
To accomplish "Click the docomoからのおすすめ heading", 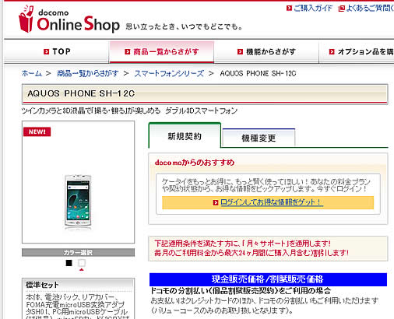I will [x=195, y=163].
